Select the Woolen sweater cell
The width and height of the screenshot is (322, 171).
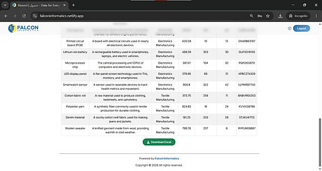click(x=75, y=130)
